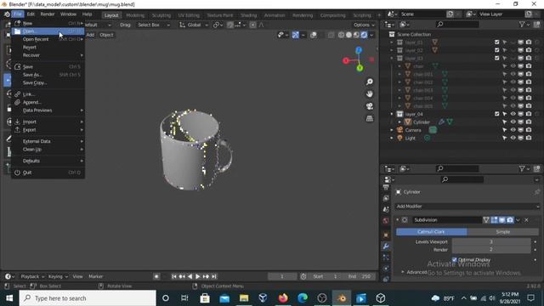
Task: Toggle viewport gizmo display icon
Action: click(x=296, y=35)
